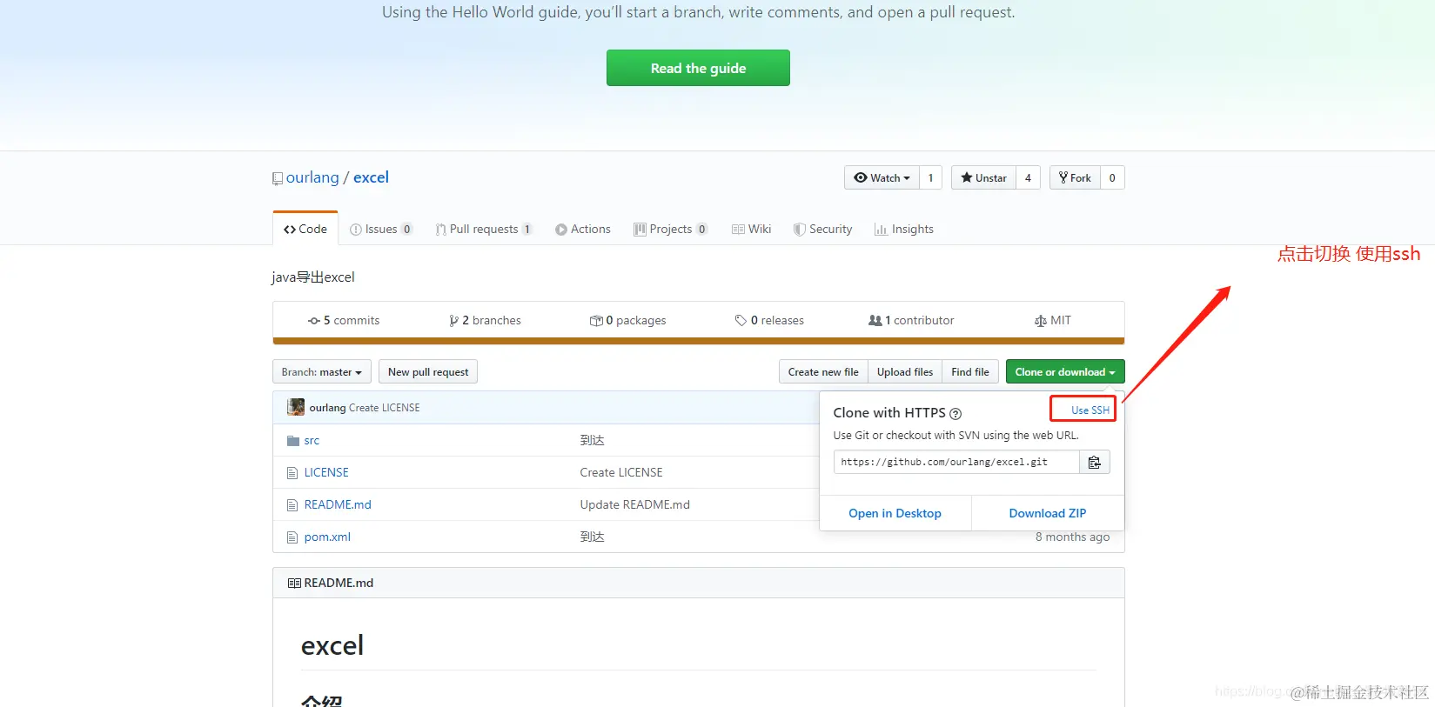The width and height of the screenshot is (1435, 707).
Task: Open the Insights tab
Action: (x=903, y=229)
